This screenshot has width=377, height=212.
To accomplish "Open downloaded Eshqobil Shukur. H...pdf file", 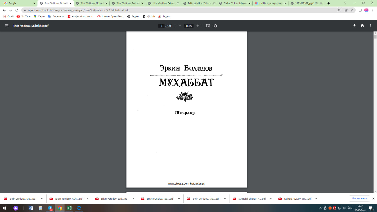I will tap(249, 199).
